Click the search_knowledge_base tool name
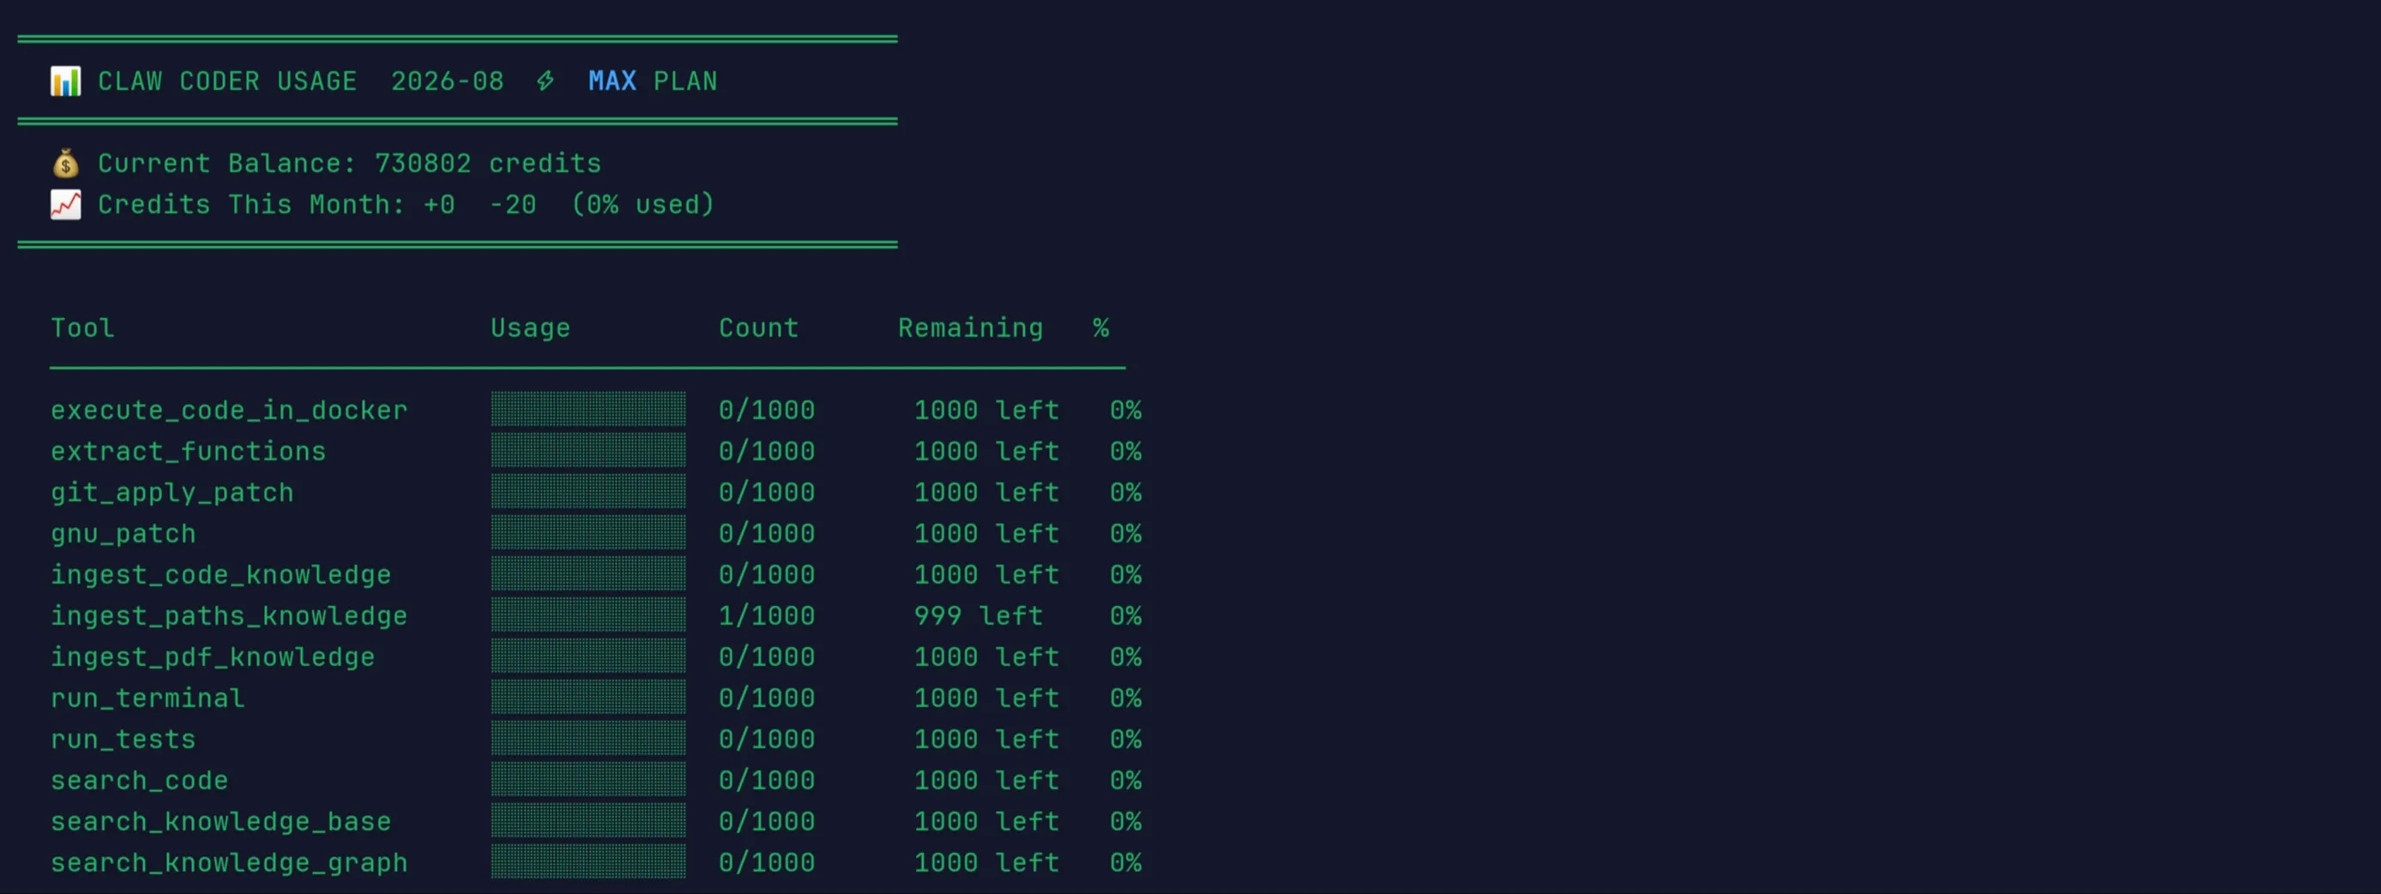Viewport: 2381px width, 894px height. pyautogui.click(x=220, y=821)
